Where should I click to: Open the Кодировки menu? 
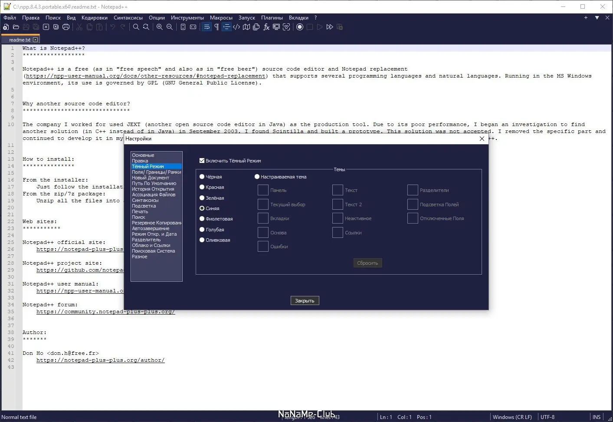(95, 18)
